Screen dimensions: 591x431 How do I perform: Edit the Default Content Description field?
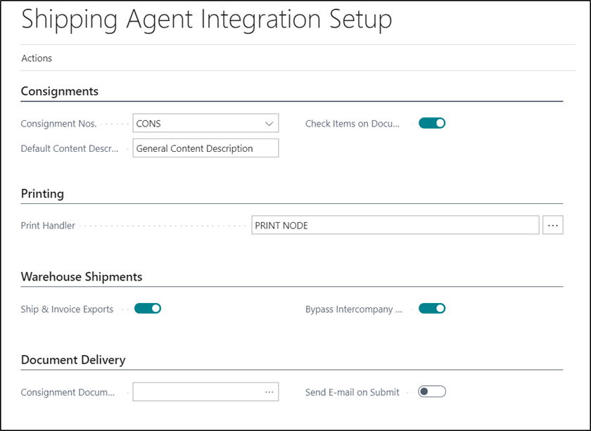click(x=205, y=148)
